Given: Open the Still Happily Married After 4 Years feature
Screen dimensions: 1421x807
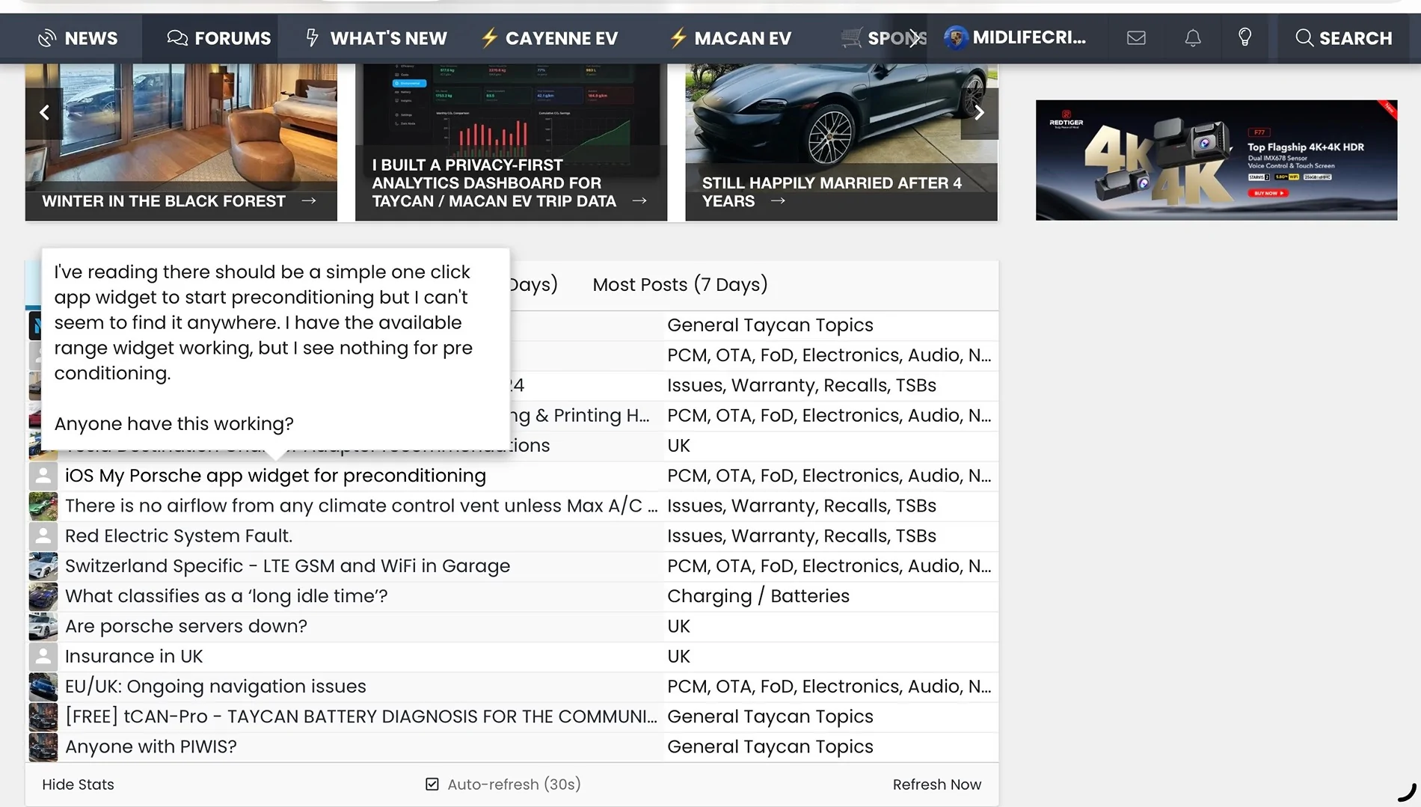Looking at the screenshot, I should (841, 142).
